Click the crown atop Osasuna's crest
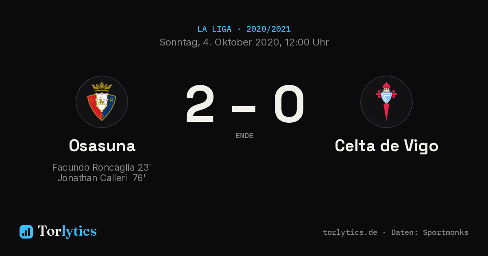 pyautogui.click(x=102, y=86)
